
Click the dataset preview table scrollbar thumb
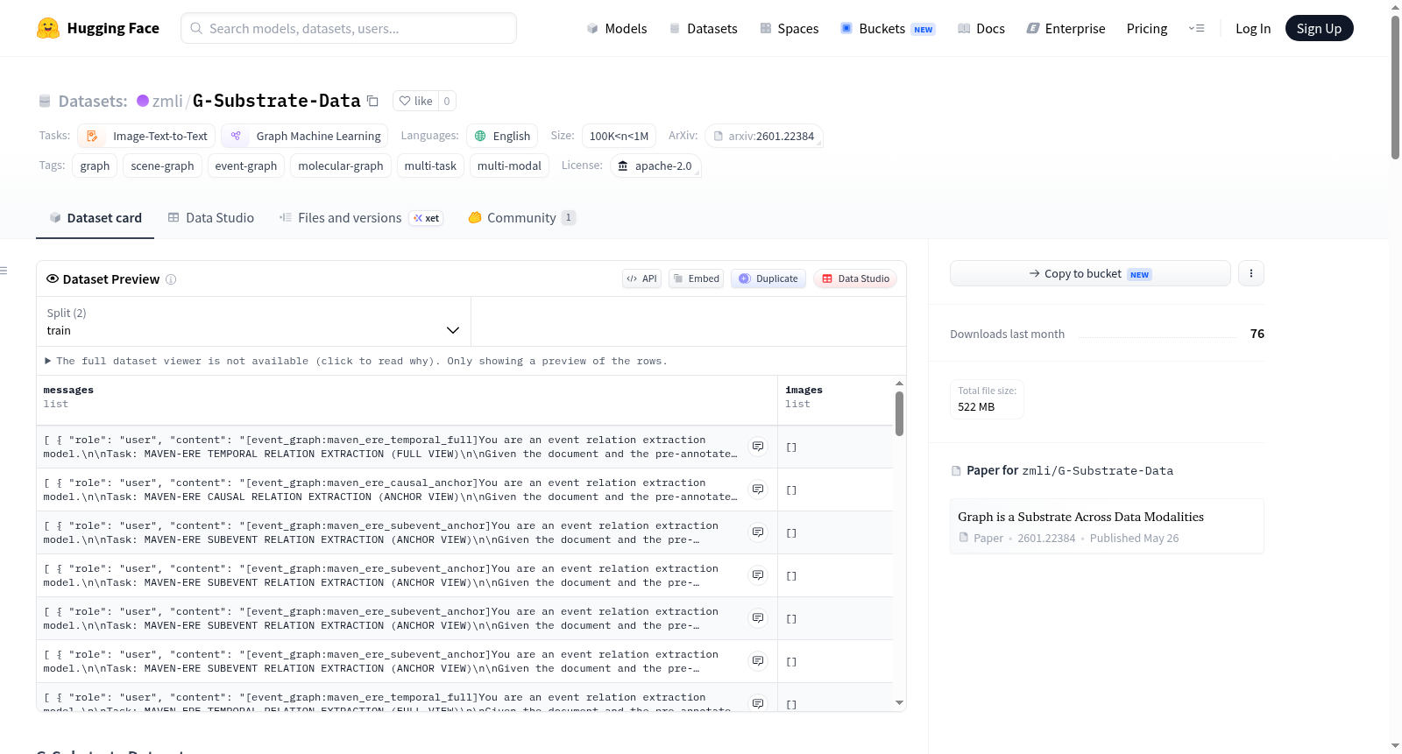[x=899, y=413]
